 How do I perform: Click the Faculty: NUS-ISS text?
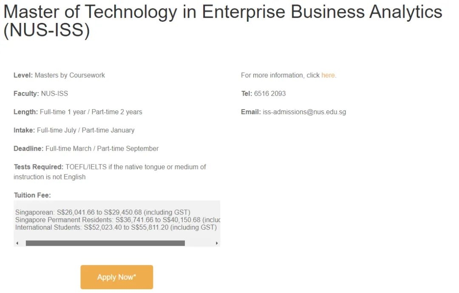(x=41, y=93)
